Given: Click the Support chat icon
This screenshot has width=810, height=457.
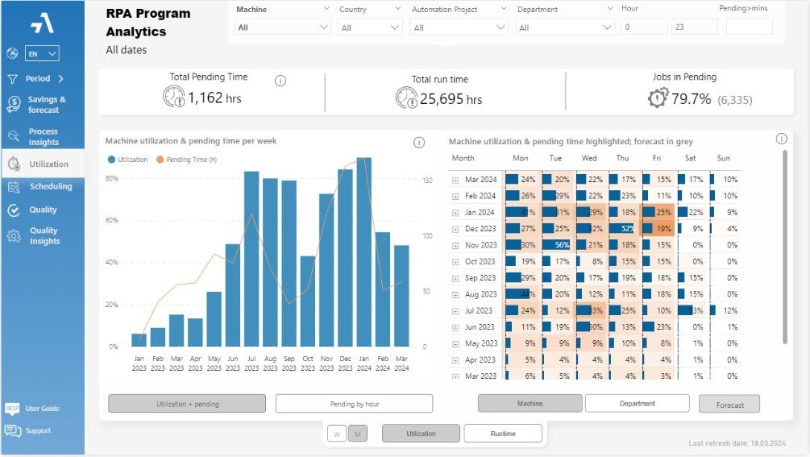Looking at the screenshot, I should pos(13,430).
